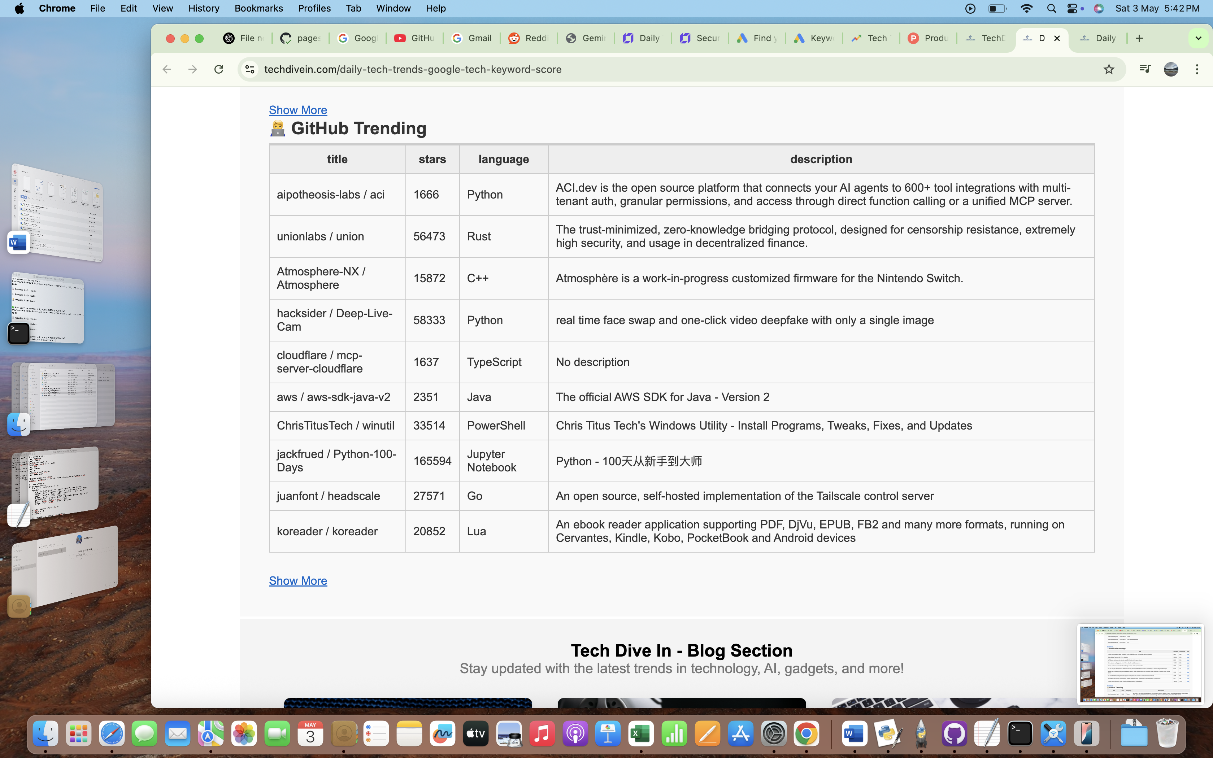Switch to the Reddit tab
The image size is (1213, 758).
click(529, 38)
